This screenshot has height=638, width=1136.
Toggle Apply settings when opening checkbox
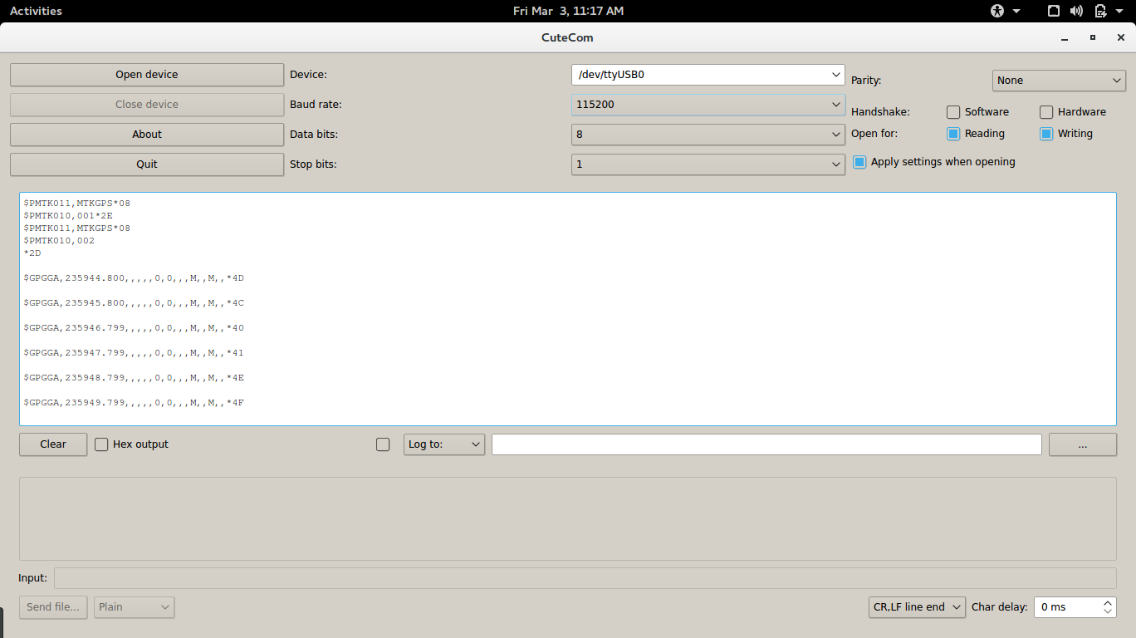coord(859,162)
